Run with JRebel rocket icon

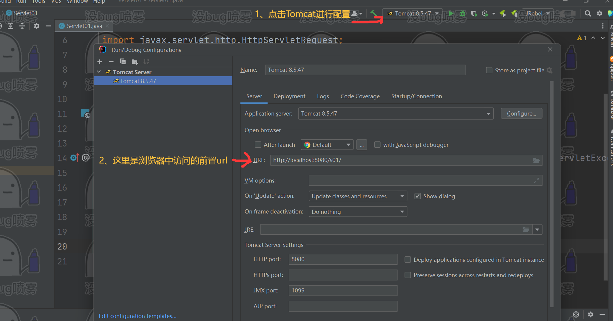pyautogui.click(x=503, y=13)
